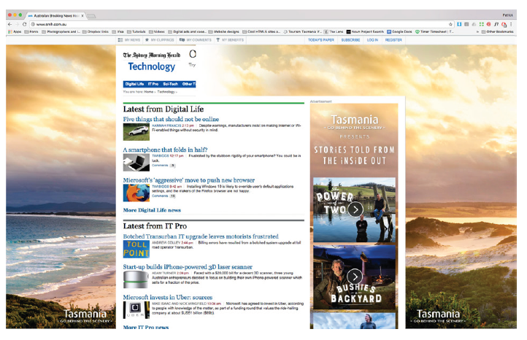This screenshot has width=527, height=340.
Task: Click the Patrick profile button
Action: [x=507, y=15]
